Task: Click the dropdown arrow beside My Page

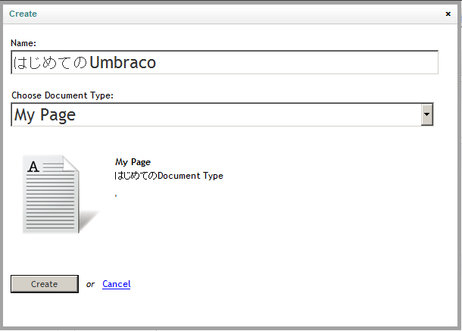Action: (426, 114)
